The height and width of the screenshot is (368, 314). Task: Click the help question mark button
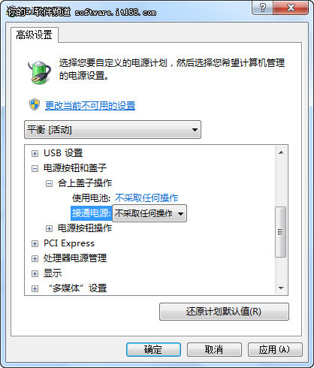(263, 8)
